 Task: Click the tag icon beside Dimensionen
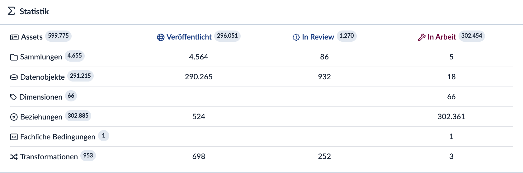[x=13, y=97]
